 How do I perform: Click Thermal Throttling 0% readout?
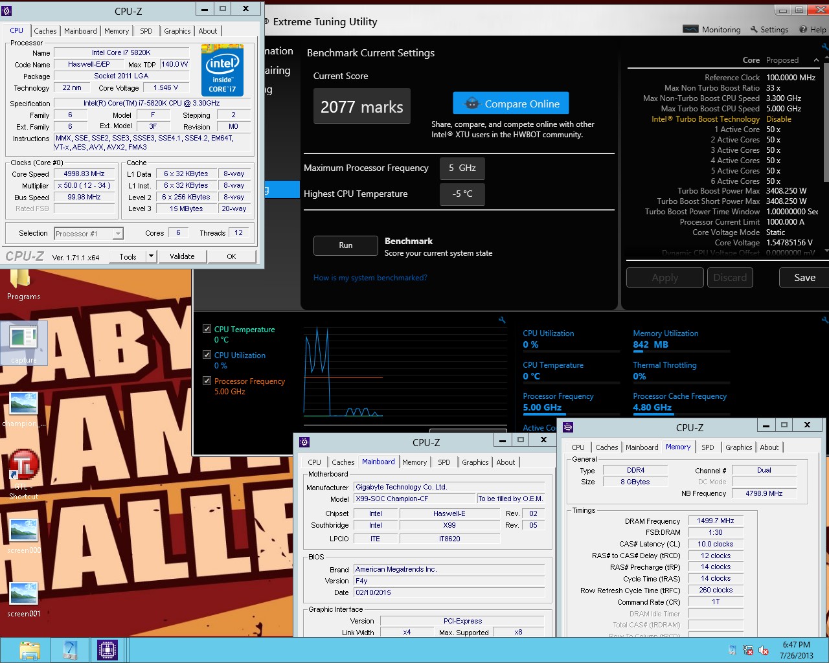639,376
